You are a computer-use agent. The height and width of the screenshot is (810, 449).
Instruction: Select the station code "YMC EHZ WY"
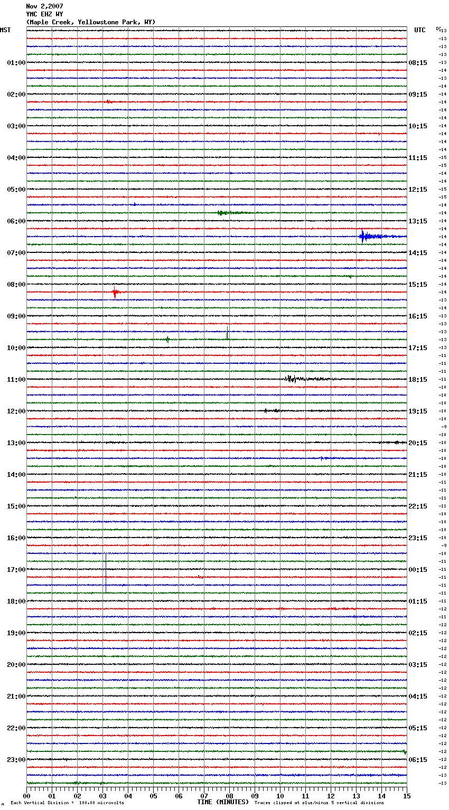pos(44,14)
